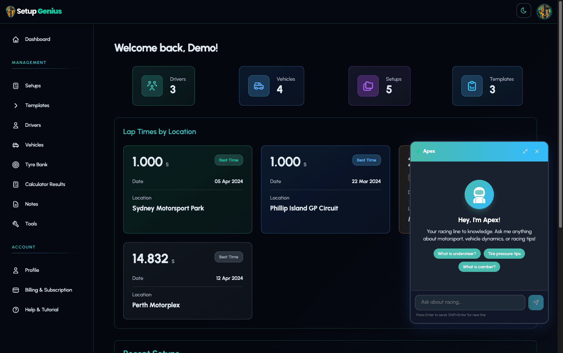Click the Tyre Bank target icon

coord(16,165)
